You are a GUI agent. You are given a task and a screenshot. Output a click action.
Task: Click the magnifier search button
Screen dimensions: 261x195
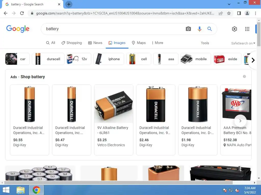[x=210, y=29]
